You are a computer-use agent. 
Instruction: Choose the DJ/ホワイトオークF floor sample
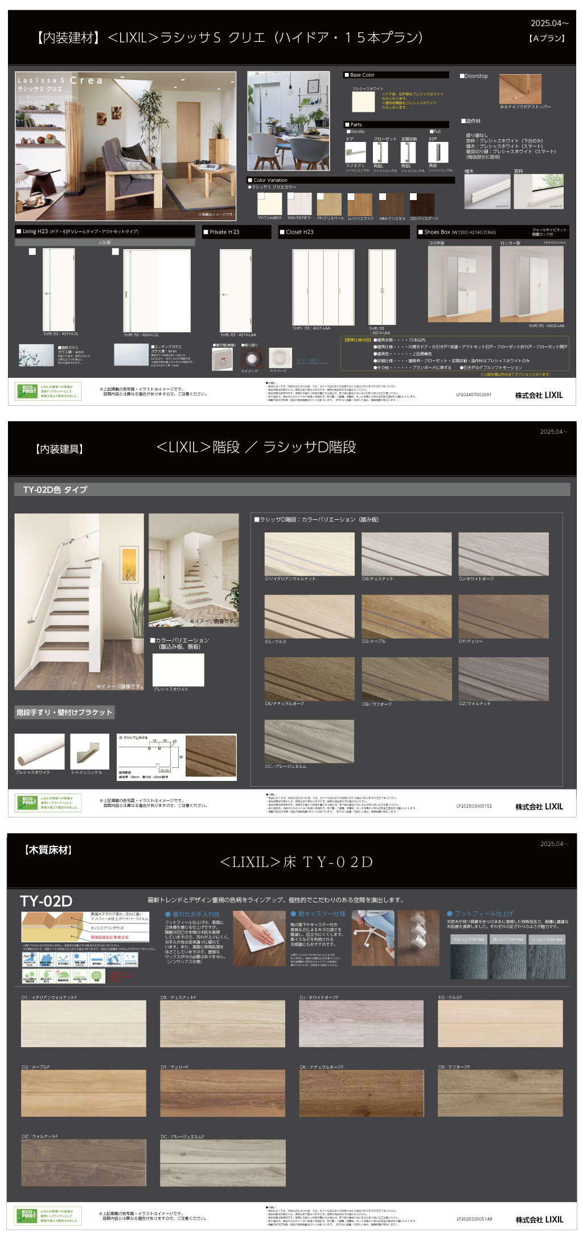pyautogui.click(x=361, y=1023)
